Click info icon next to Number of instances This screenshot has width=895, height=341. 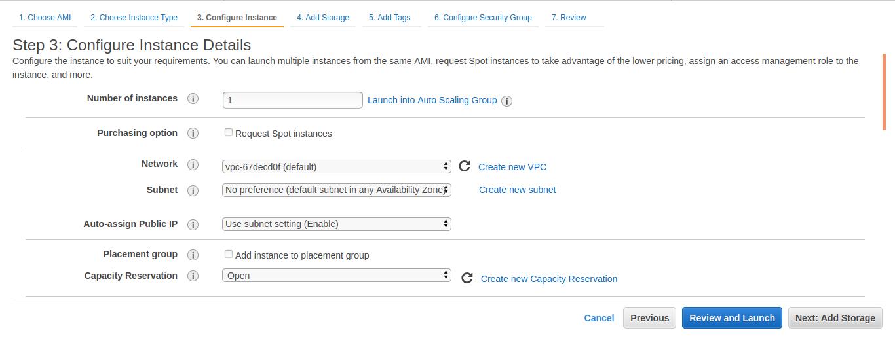193,99
